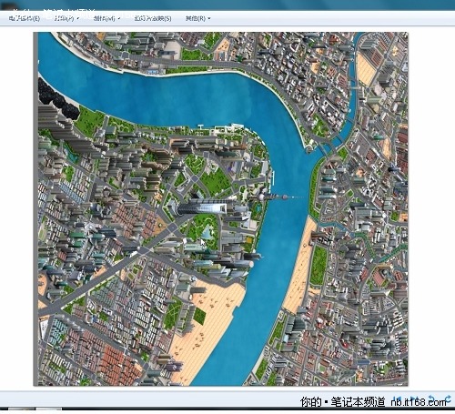The height and width of the screenshot is (414, 455).
Task: Click the nb.it168.com watermark link
Action: pyautogui.click(x=419, y=402)
